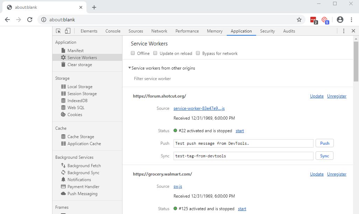Switch to the Network tab
Viewport: 359px width, 214px height.
click(159, 31)
